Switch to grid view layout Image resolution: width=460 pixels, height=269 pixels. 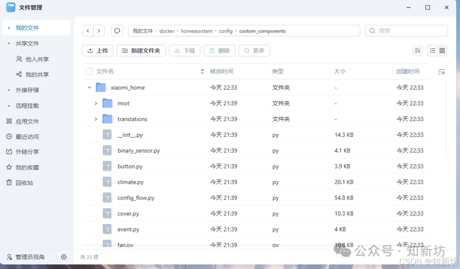click(x=442, y=50)
